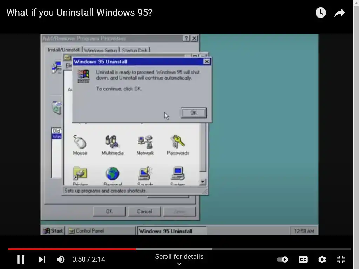Screen dimensions: 359x269
Task: Toggle the autoplay switch
Action: pyautogui.click(x=282, y=260)
